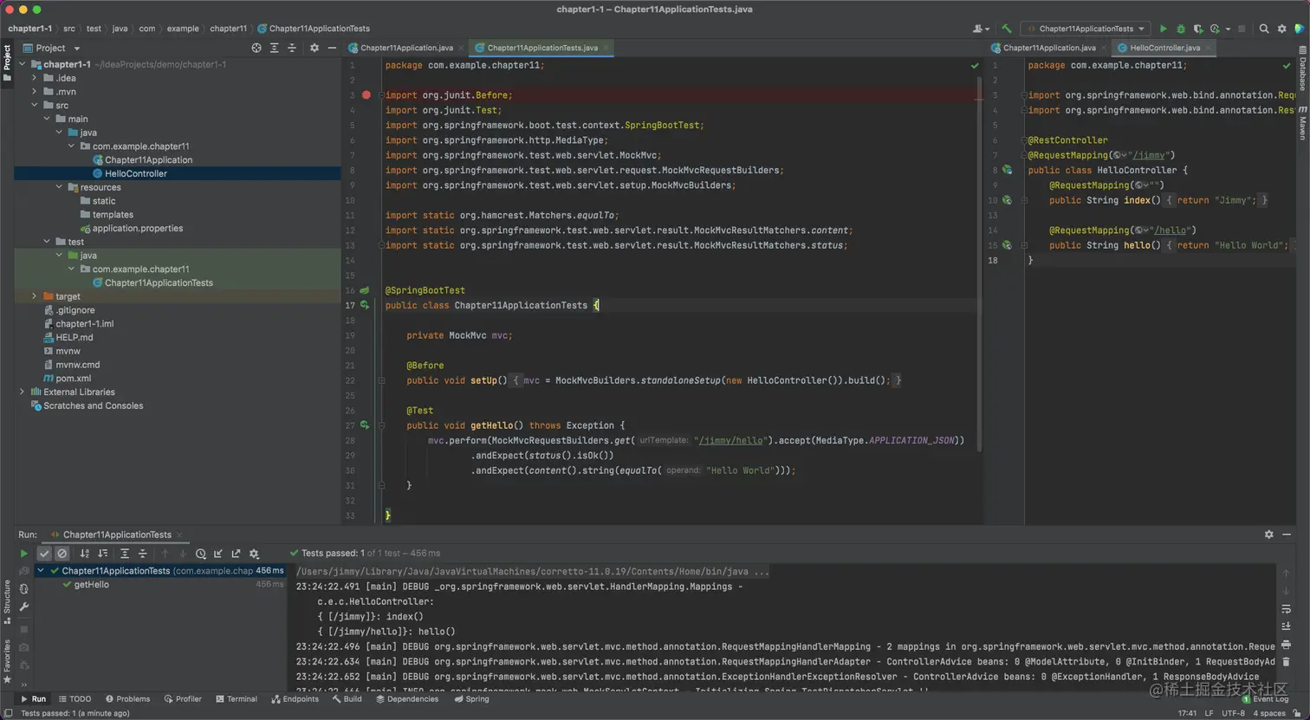The width and height of the screenshot is (1310, 720).
Task: Click LF line separator in status bar
Action: pyautogui.click(x=1209, y=713)
